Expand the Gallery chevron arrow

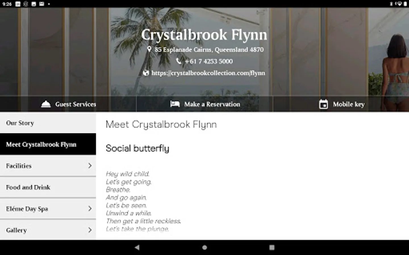pos(90,230)
